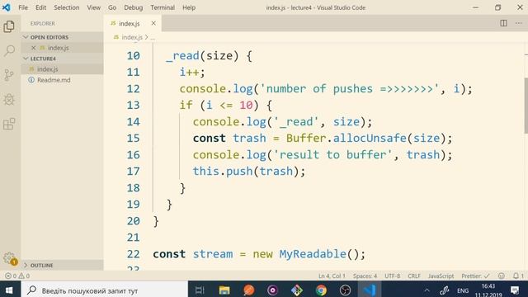
Task: Open the Go menu
Action: coord(112,7)
